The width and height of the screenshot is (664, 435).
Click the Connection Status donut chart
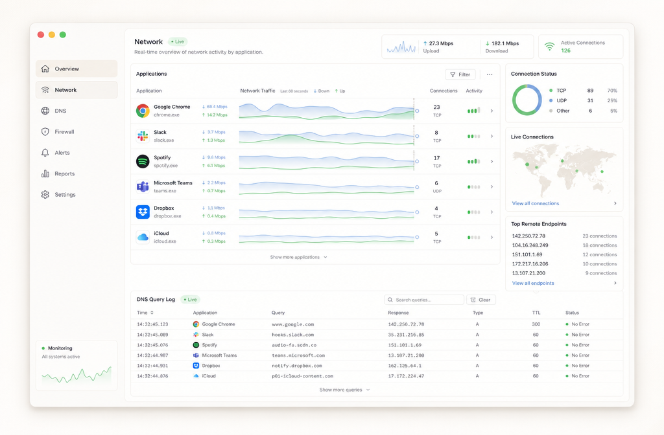pos(527,100)
